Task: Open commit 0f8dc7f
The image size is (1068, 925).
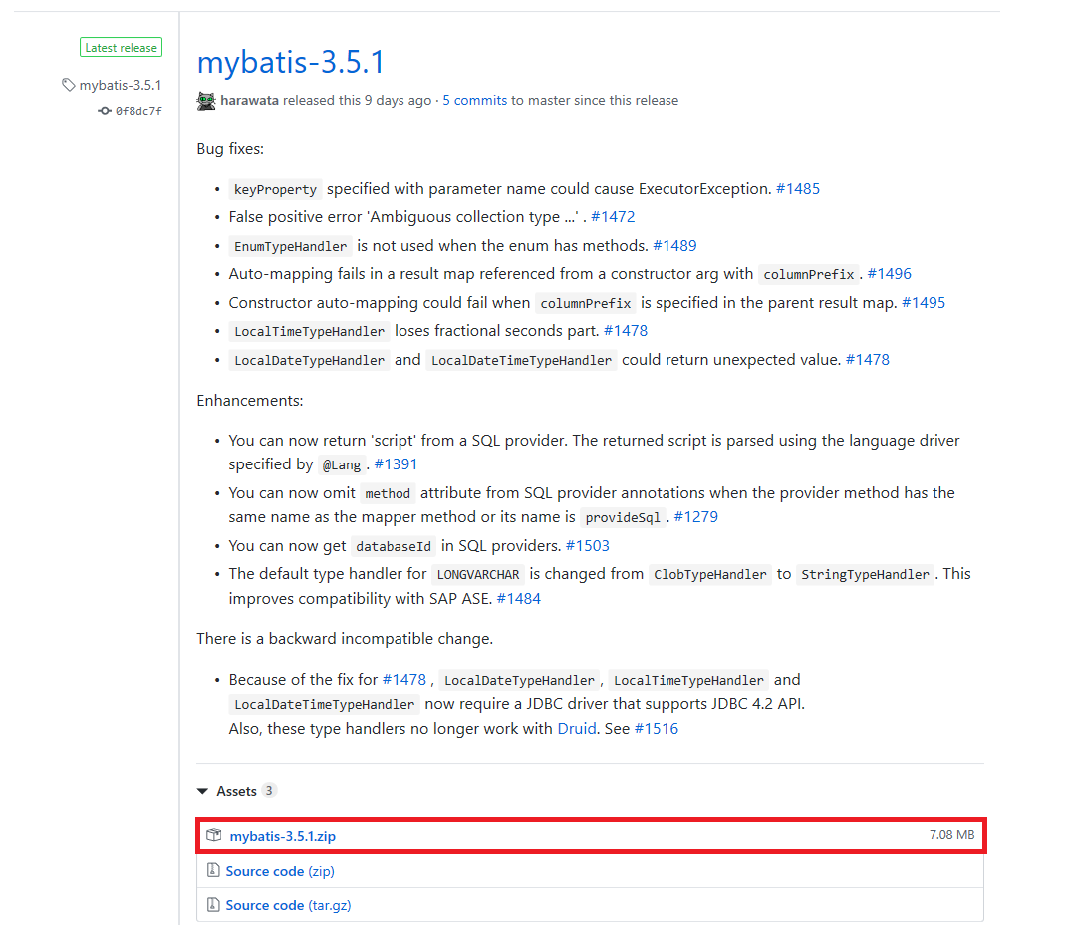Action: tap(138, 111)
